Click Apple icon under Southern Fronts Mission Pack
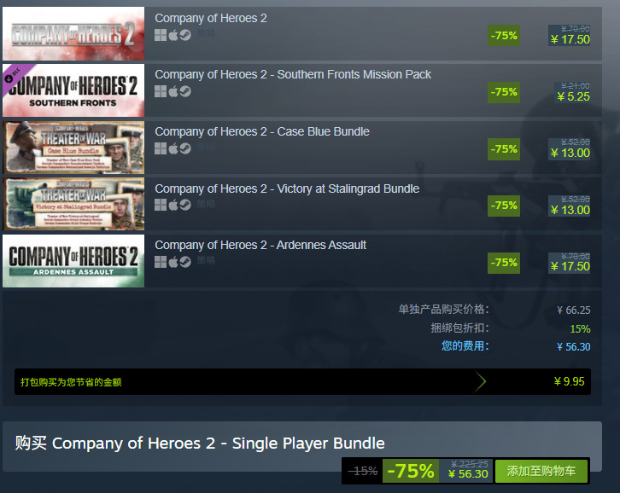Image resolution: width=620 pixels, height=493 pixels. coord(173,91)
